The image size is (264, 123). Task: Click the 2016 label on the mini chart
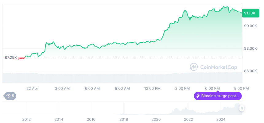coord(91,119)
